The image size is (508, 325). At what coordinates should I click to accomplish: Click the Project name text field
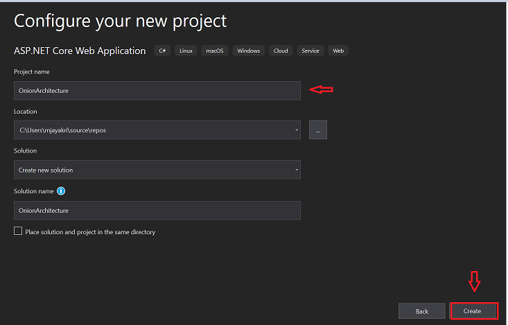(157, 90)
